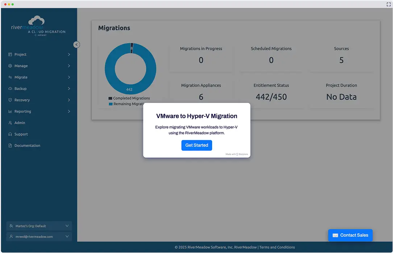
Task: Expand the Recovery menu chevron
Action: click(69, 100)
